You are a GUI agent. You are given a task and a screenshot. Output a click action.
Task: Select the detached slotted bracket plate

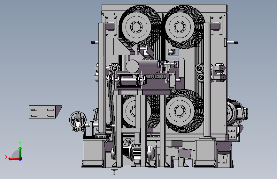click(x=45, y=112)
